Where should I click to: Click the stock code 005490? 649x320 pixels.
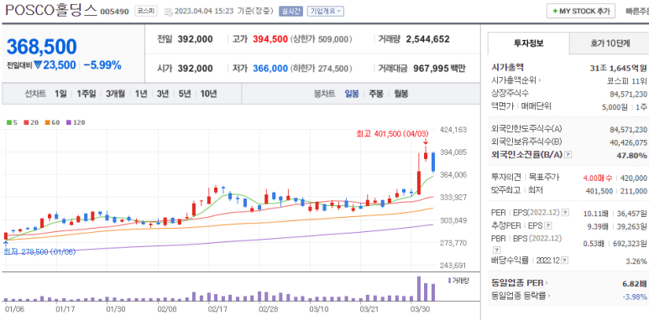[x=115, y=12]
